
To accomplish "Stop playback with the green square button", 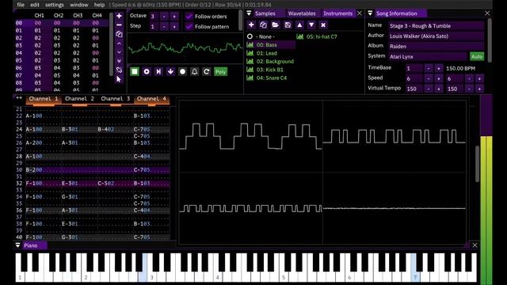I will click(x=135, y=71).
